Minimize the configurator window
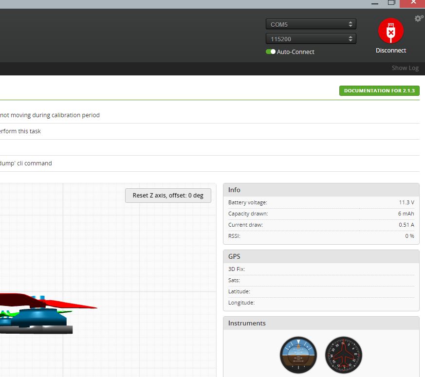 [x=374, y=2]
